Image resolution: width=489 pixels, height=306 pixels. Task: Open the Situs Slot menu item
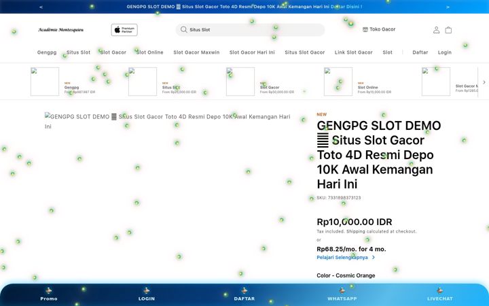[x=78, y=52]
